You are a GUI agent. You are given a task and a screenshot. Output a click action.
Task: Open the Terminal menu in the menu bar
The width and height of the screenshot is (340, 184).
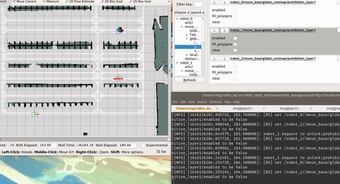(x=215, y=102)
